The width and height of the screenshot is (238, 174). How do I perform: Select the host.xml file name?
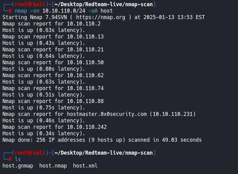tap(85, 166)
